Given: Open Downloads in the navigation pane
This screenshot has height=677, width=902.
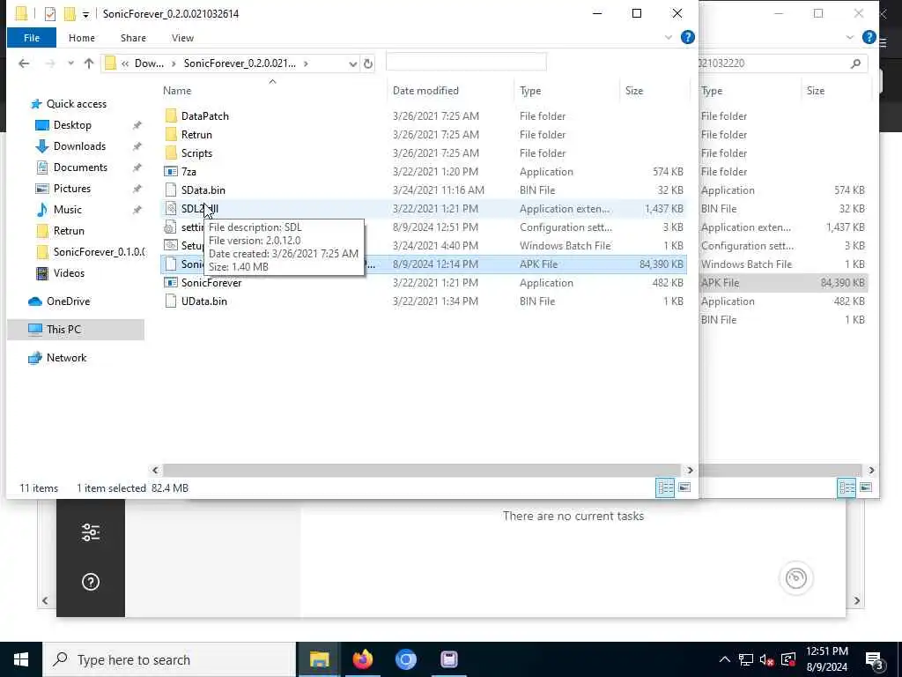Looking at the screenshot, I should point(79,146).
